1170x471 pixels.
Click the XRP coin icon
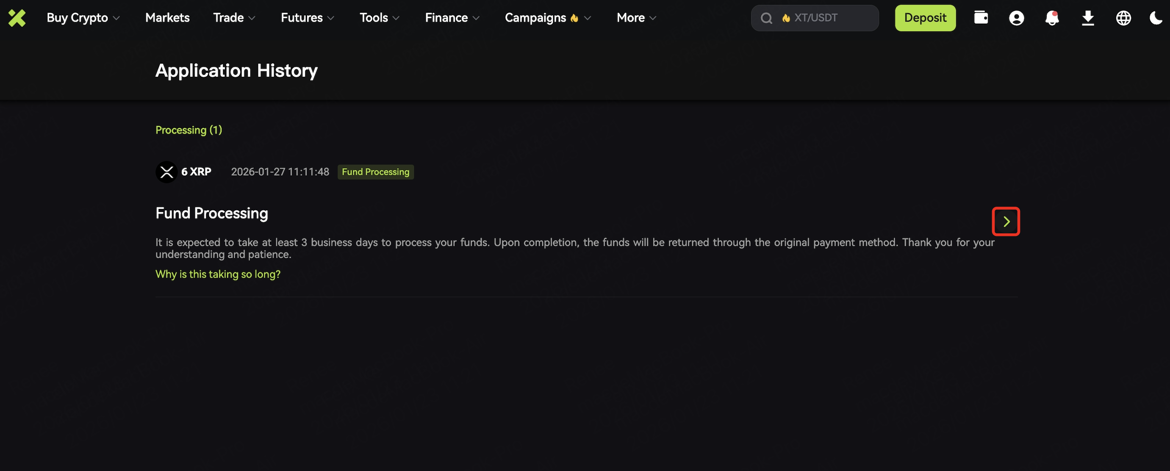tap(166, 172)
